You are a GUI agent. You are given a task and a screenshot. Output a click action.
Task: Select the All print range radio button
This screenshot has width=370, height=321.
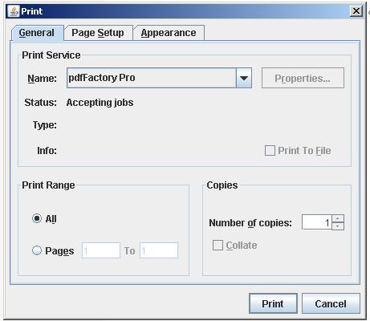click(x=37, y=218)
